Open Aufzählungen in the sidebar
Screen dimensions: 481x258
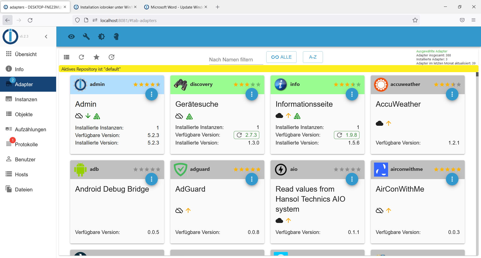tap(28, 129)
